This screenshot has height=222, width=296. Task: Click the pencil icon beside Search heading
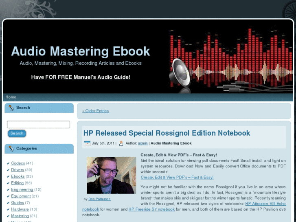point(11,108)
